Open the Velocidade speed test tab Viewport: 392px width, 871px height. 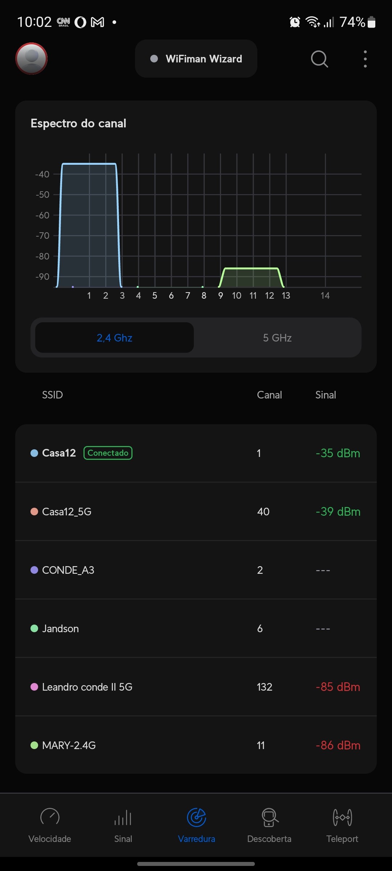(50, 825)
